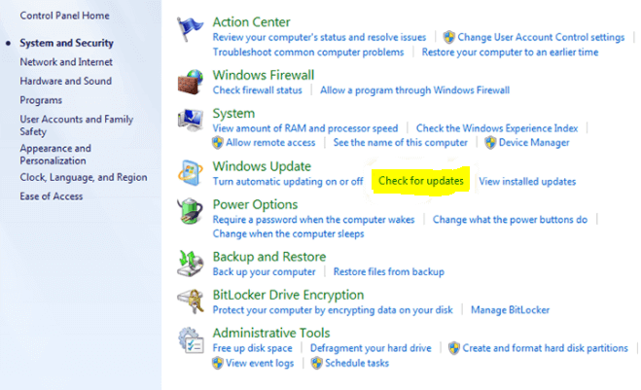Open Change User Account Control settings

(x=541, y=37)
